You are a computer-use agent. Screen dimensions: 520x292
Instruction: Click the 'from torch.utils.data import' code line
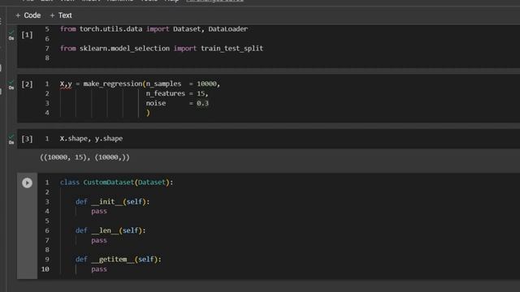click(x=154, y=29)
